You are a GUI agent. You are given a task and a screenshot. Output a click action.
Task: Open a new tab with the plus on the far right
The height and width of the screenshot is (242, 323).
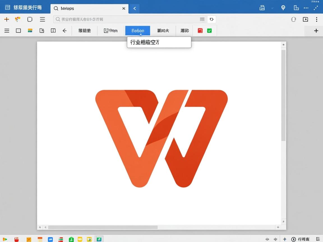coord(316,31)
